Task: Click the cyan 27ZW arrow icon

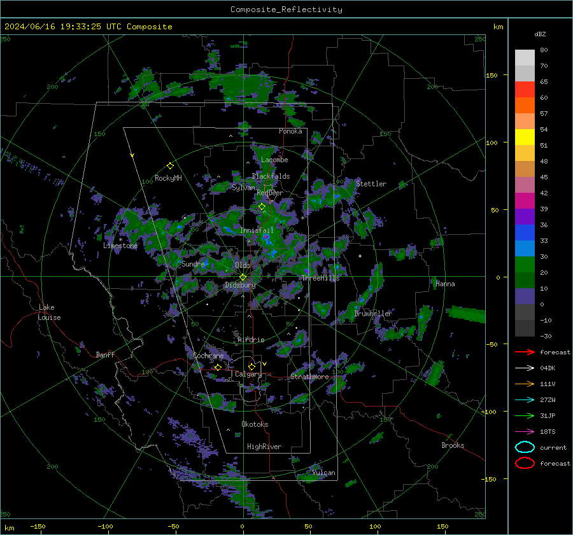Action: click(525, 400)
